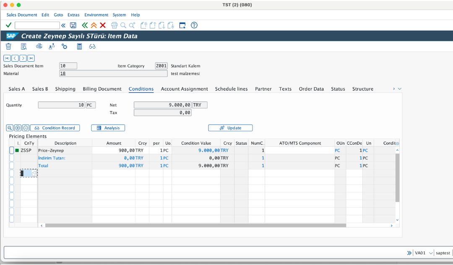
Task: Click the 9.000,00 condition value for ZSSP
Action: click(x=209, y=151)
